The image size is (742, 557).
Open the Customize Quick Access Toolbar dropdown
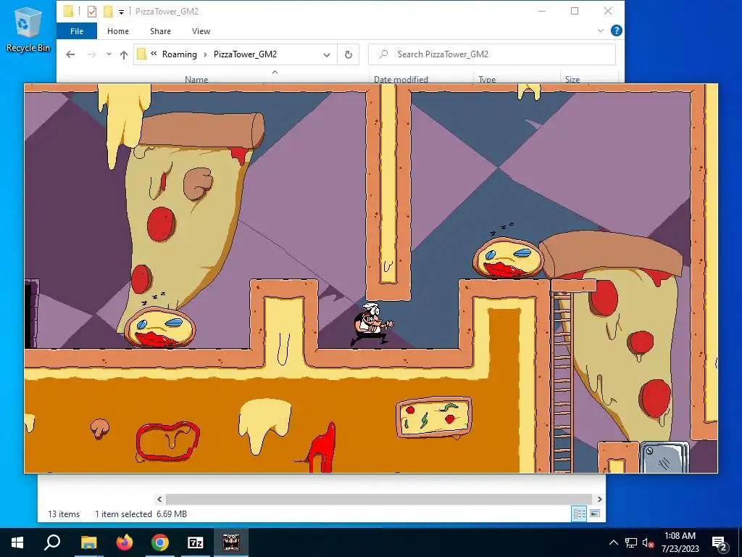pyautogui.click(x=121, y=12)
